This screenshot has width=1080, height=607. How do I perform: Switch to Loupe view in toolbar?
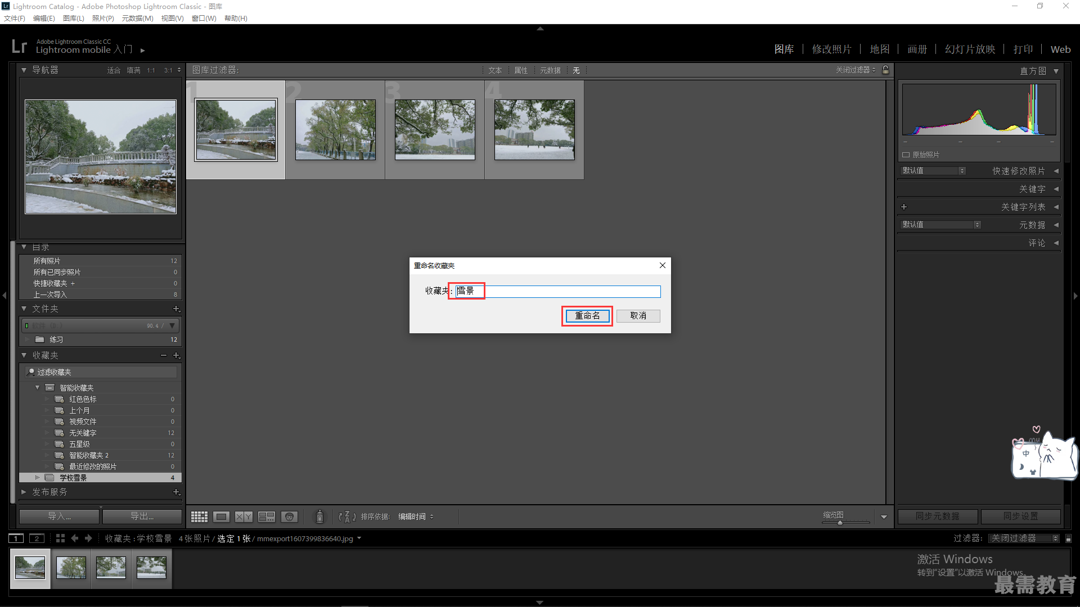(221, 517)
